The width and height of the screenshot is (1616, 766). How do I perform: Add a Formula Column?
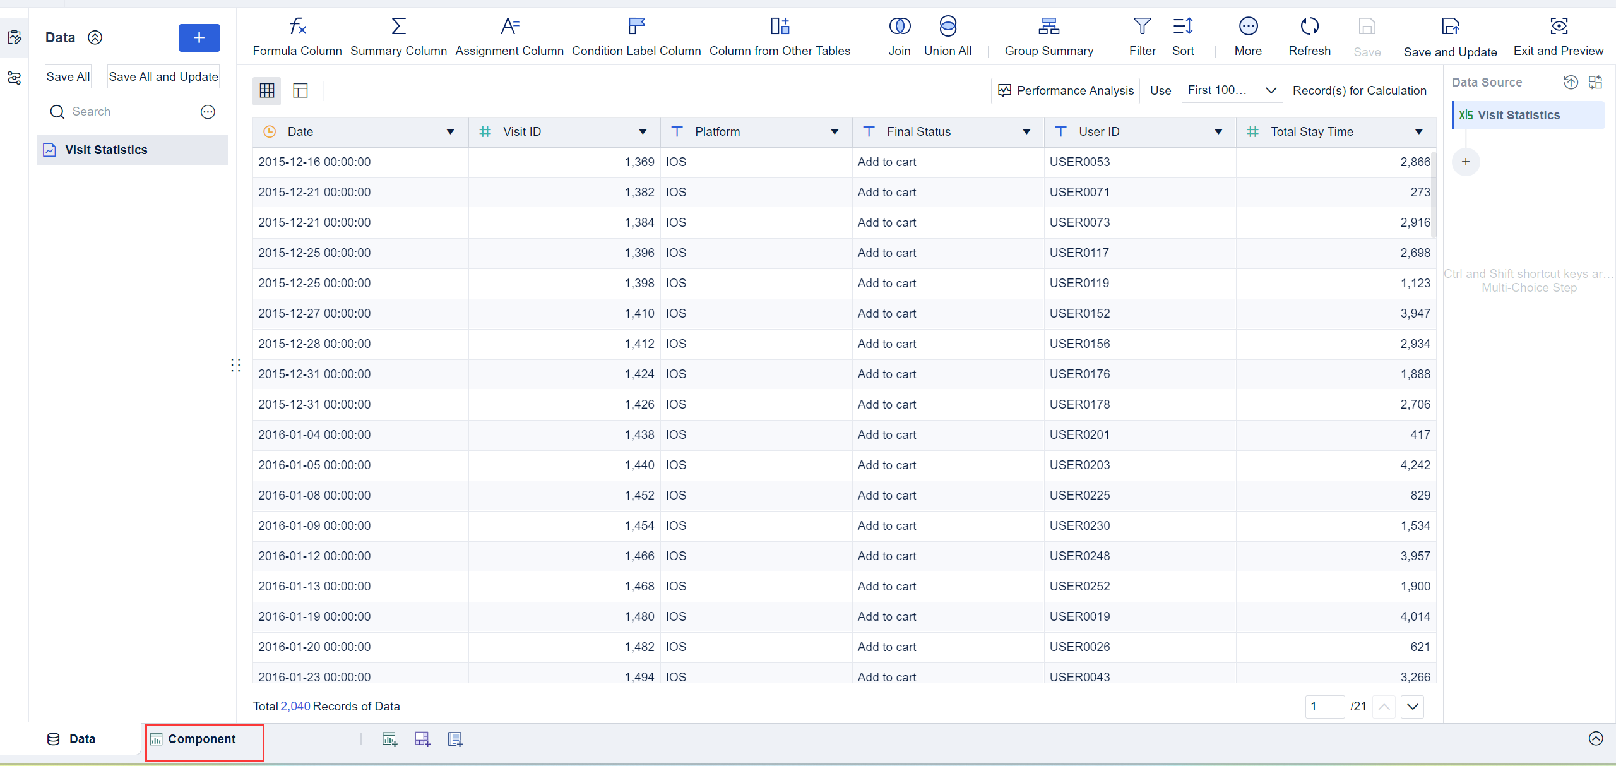(x=297, y=37)
